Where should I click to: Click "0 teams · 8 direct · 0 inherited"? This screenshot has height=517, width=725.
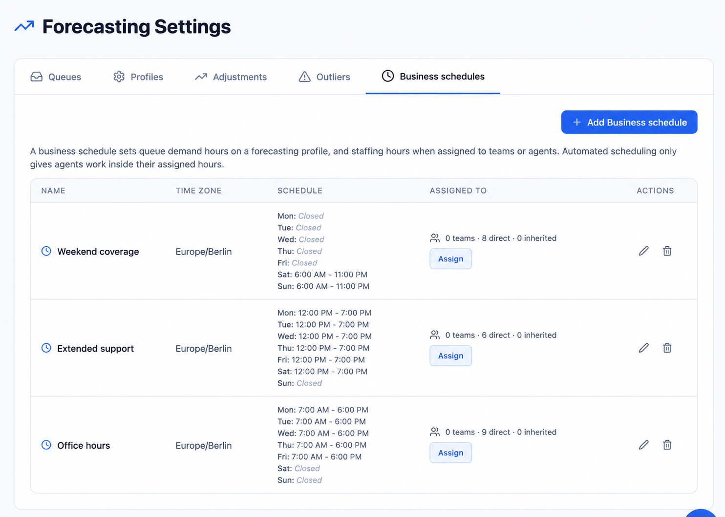pos(501,238)
